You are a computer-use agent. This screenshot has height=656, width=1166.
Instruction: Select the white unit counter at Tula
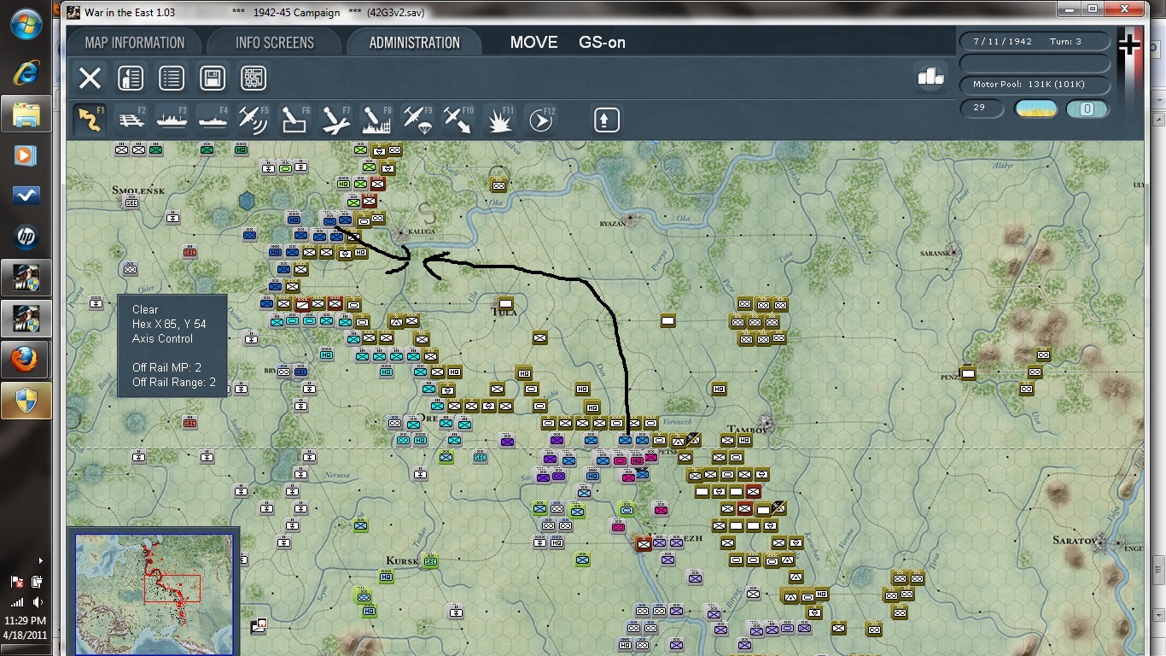click(x=506, y=303)
